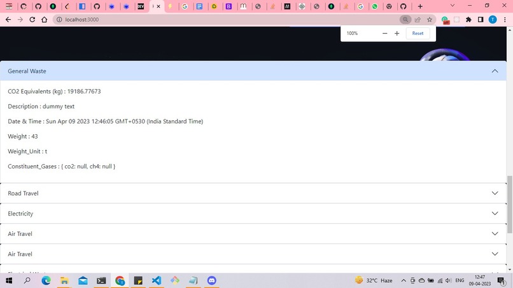Open the Extensions puzzle menu
The width and height of the screenshot is (513, 288).
468,20
